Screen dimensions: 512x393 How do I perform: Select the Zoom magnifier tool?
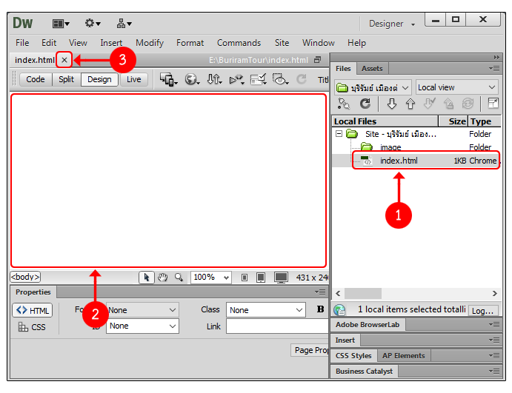179,278
